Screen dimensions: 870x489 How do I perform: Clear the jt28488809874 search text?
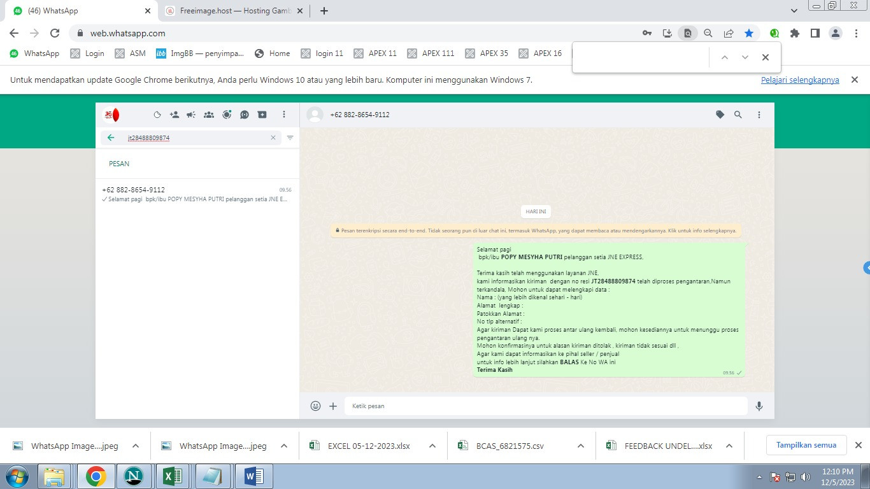(273, 138)
